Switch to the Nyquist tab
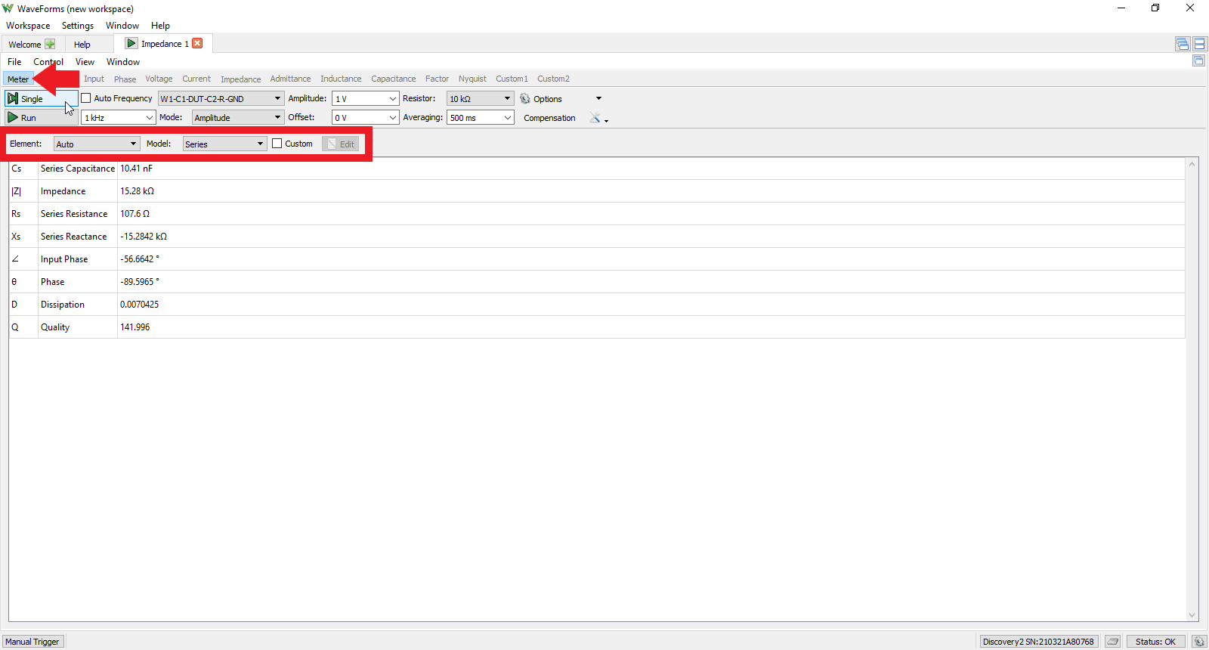This screenshot has width=1209, height=650. coord(472,79)
